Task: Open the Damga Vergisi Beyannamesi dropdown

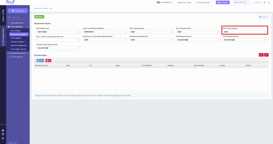Action: click(x=58, y=48)
